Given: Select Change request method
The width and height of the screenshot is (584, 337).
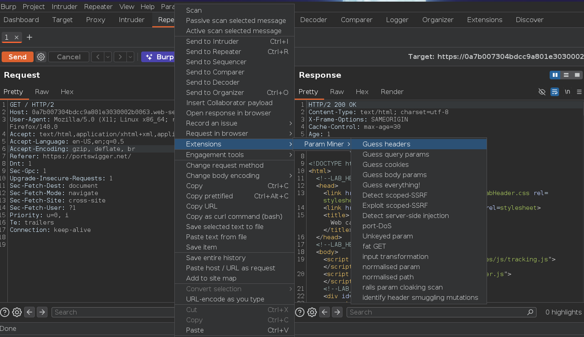Looking at the screenshot, I should click(x=235, y=165).
